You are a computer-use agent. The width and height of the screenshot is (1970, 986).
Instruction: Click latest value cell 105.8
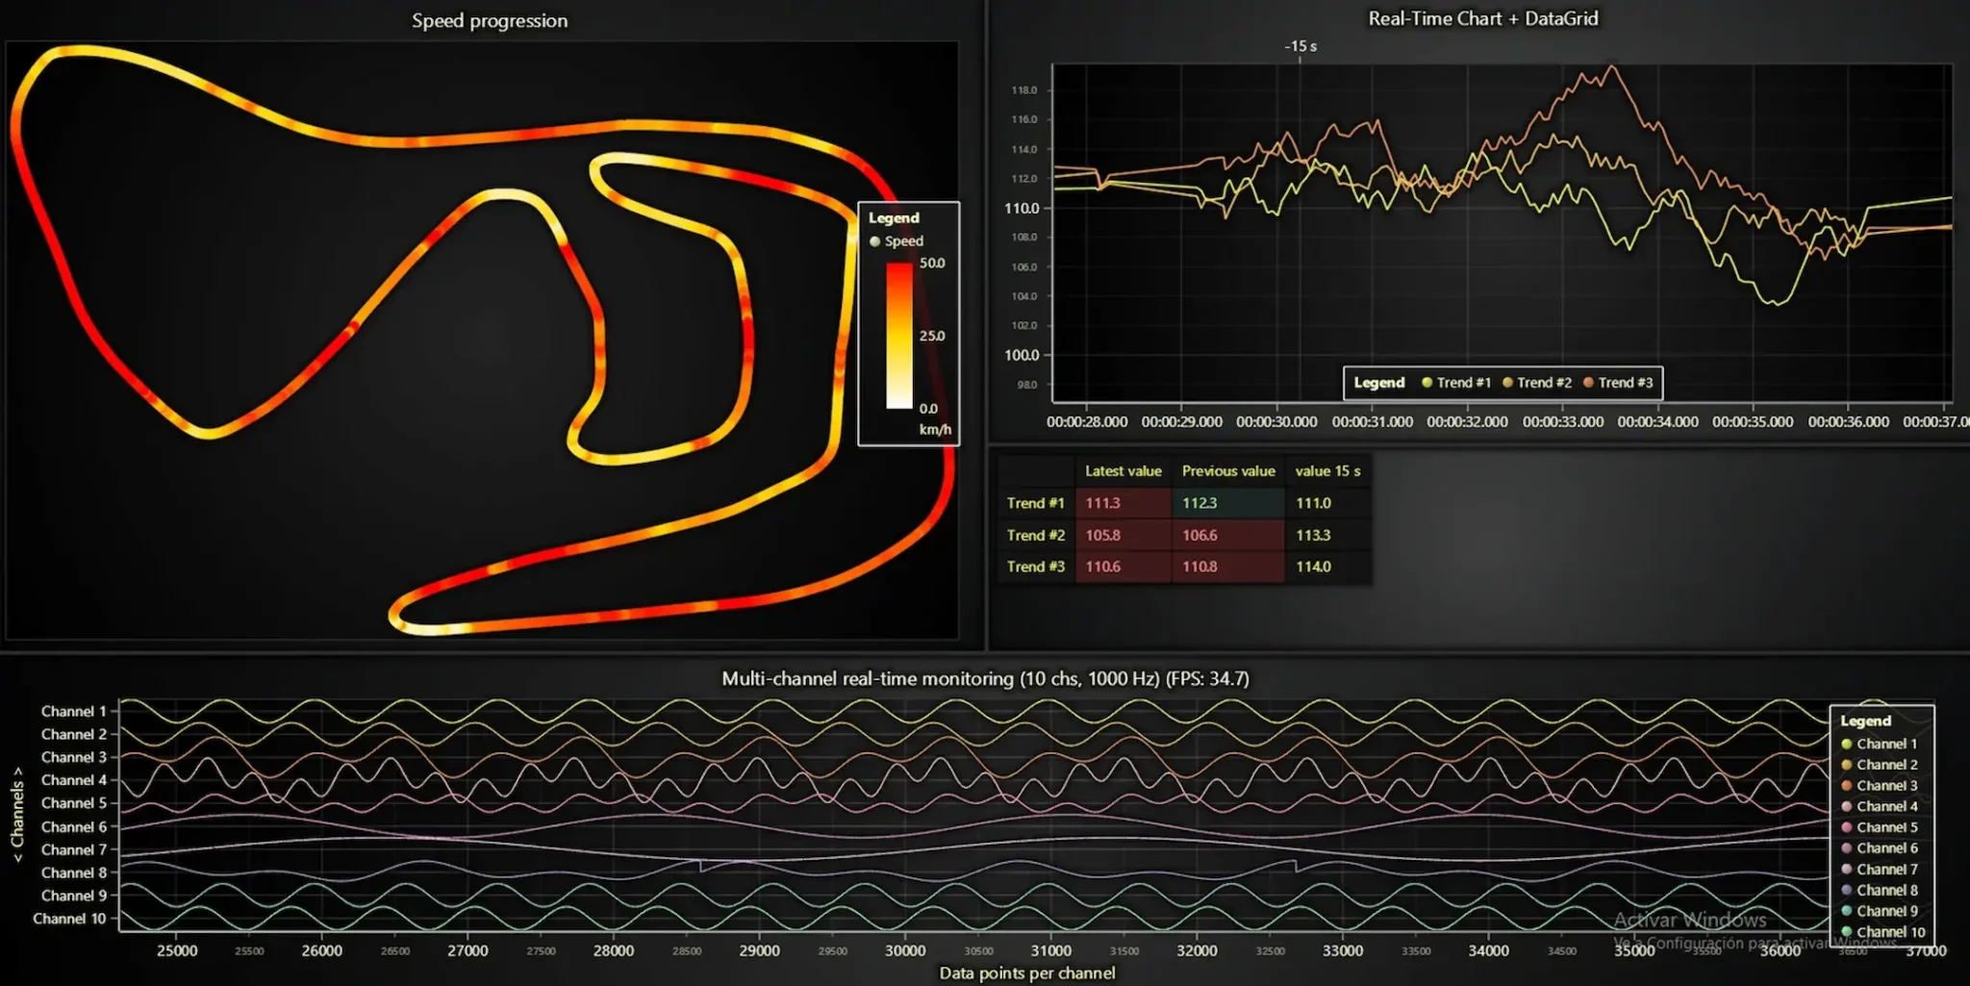1124,535
